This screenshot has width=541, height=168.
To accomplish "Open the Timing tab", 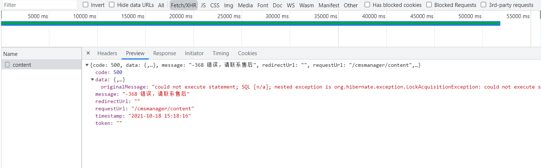I will [x=221, y=53].
